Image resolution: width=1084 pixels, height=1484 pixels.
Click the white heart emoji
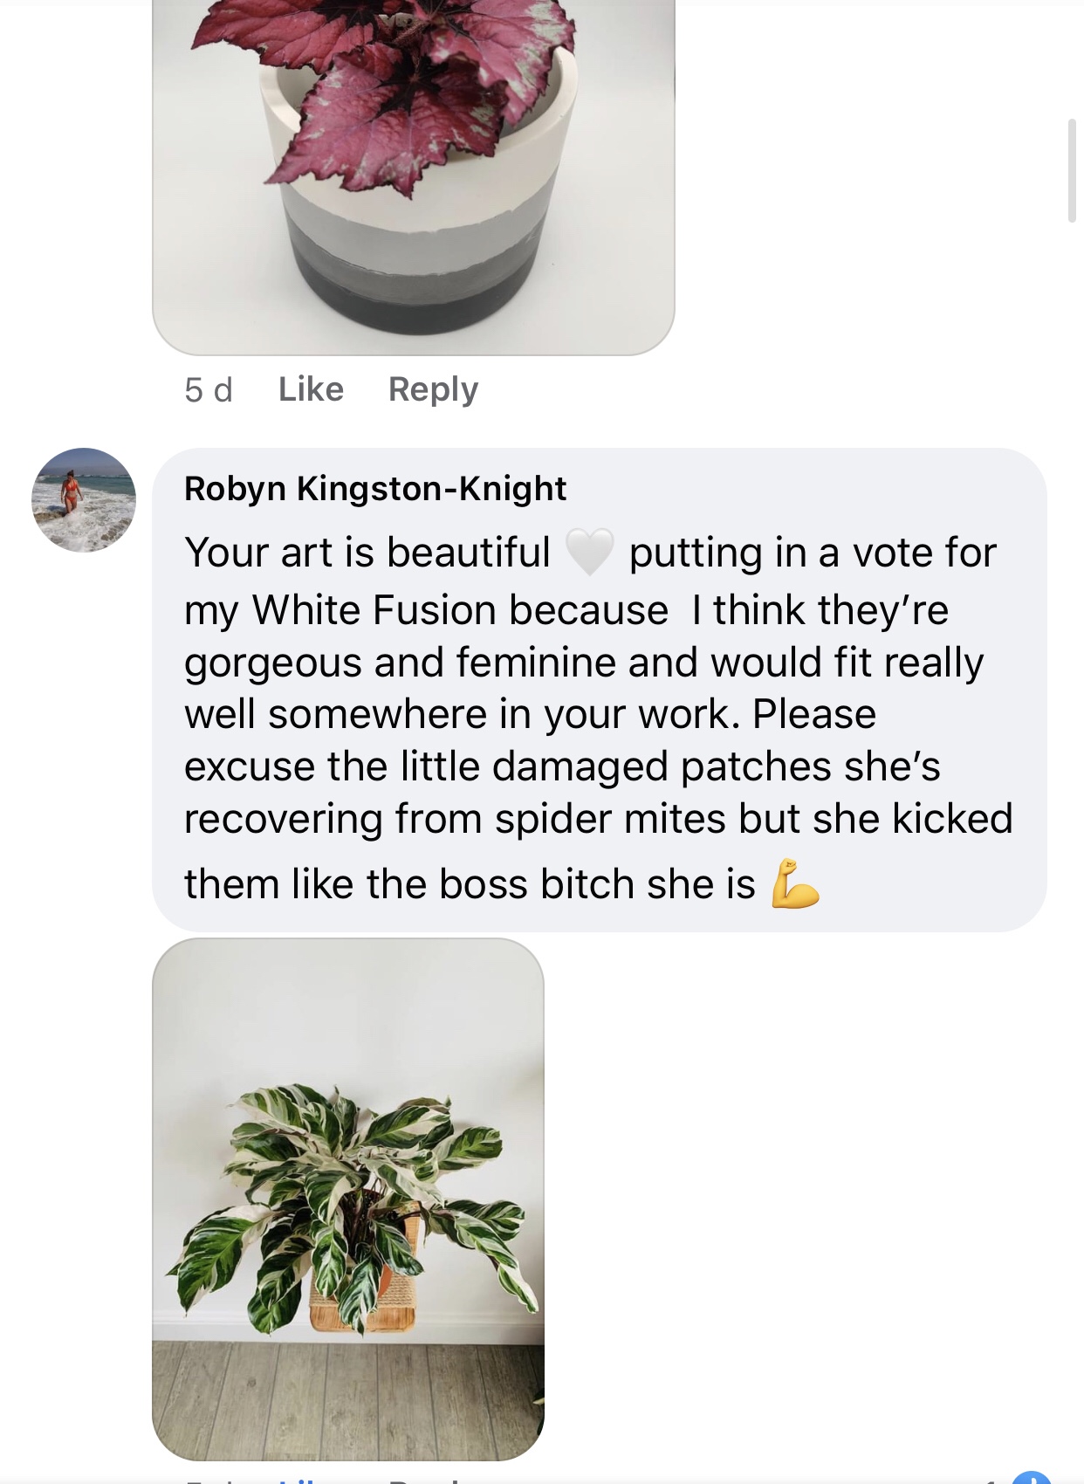(x=590, y=552)
